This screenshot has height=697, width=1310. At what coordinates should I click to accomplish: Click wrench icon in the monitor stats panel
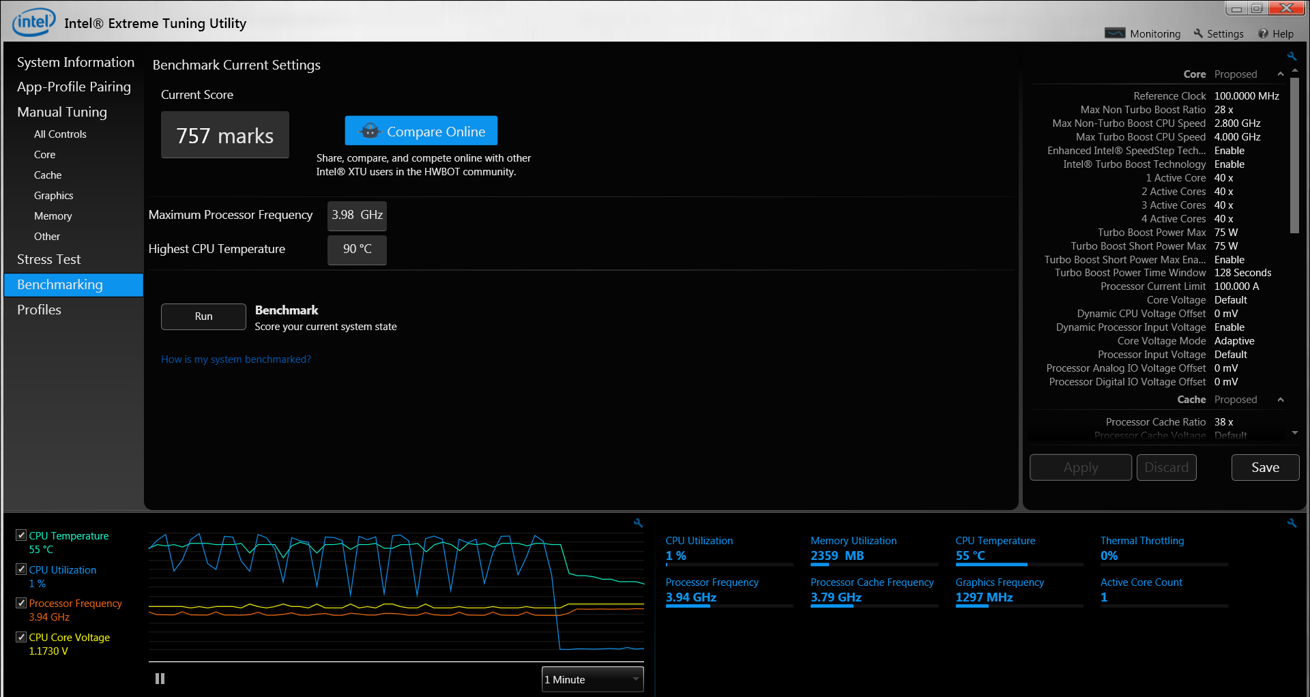[x=1292, y=523]
